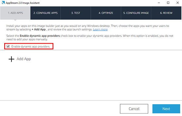Maximize the Image Assistant window
Screen dimensions: 182x116
(x=168, y=3)
